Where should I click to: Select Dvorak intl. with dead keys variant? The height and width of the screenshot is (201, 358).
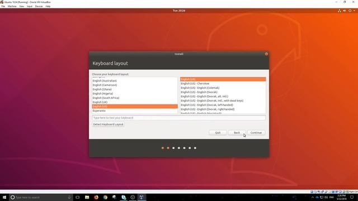(223, 100)
